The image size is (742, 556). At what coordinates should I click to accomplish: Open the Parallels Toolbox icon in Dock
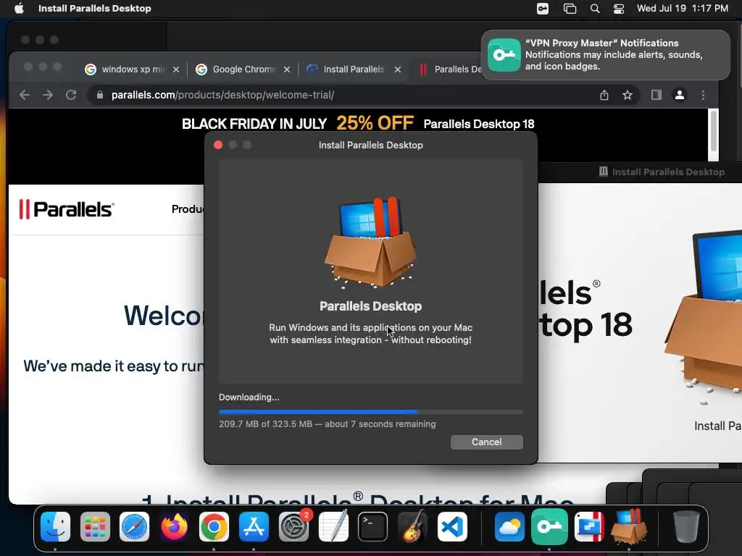pyautogui.click(x=589, y=527)
